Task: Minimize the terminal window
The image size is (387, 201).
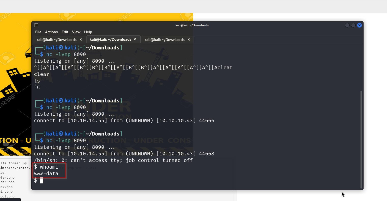Action: coord(347,25)
